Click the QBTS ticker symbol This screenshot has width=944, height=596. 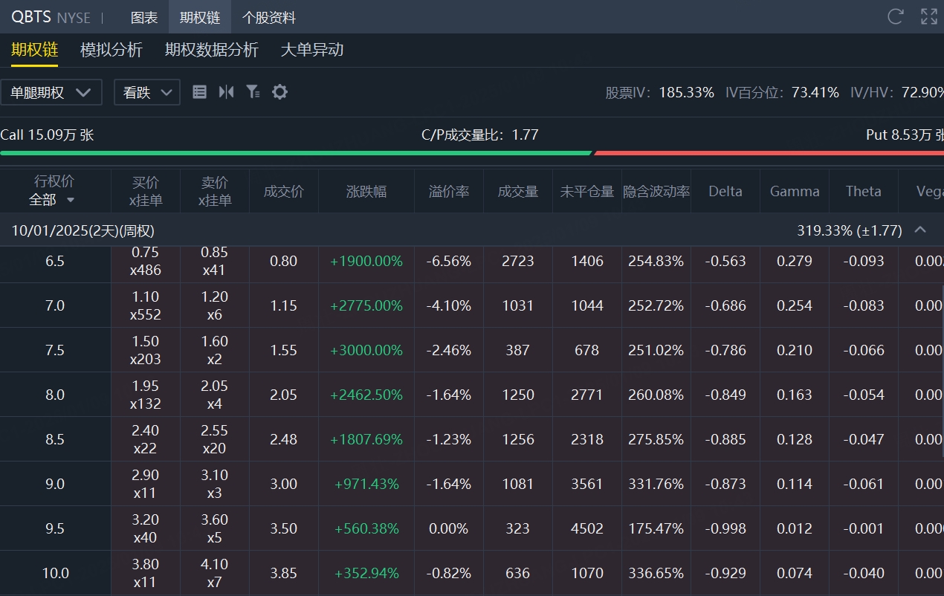pyautogui.click(x=31, y=16)
